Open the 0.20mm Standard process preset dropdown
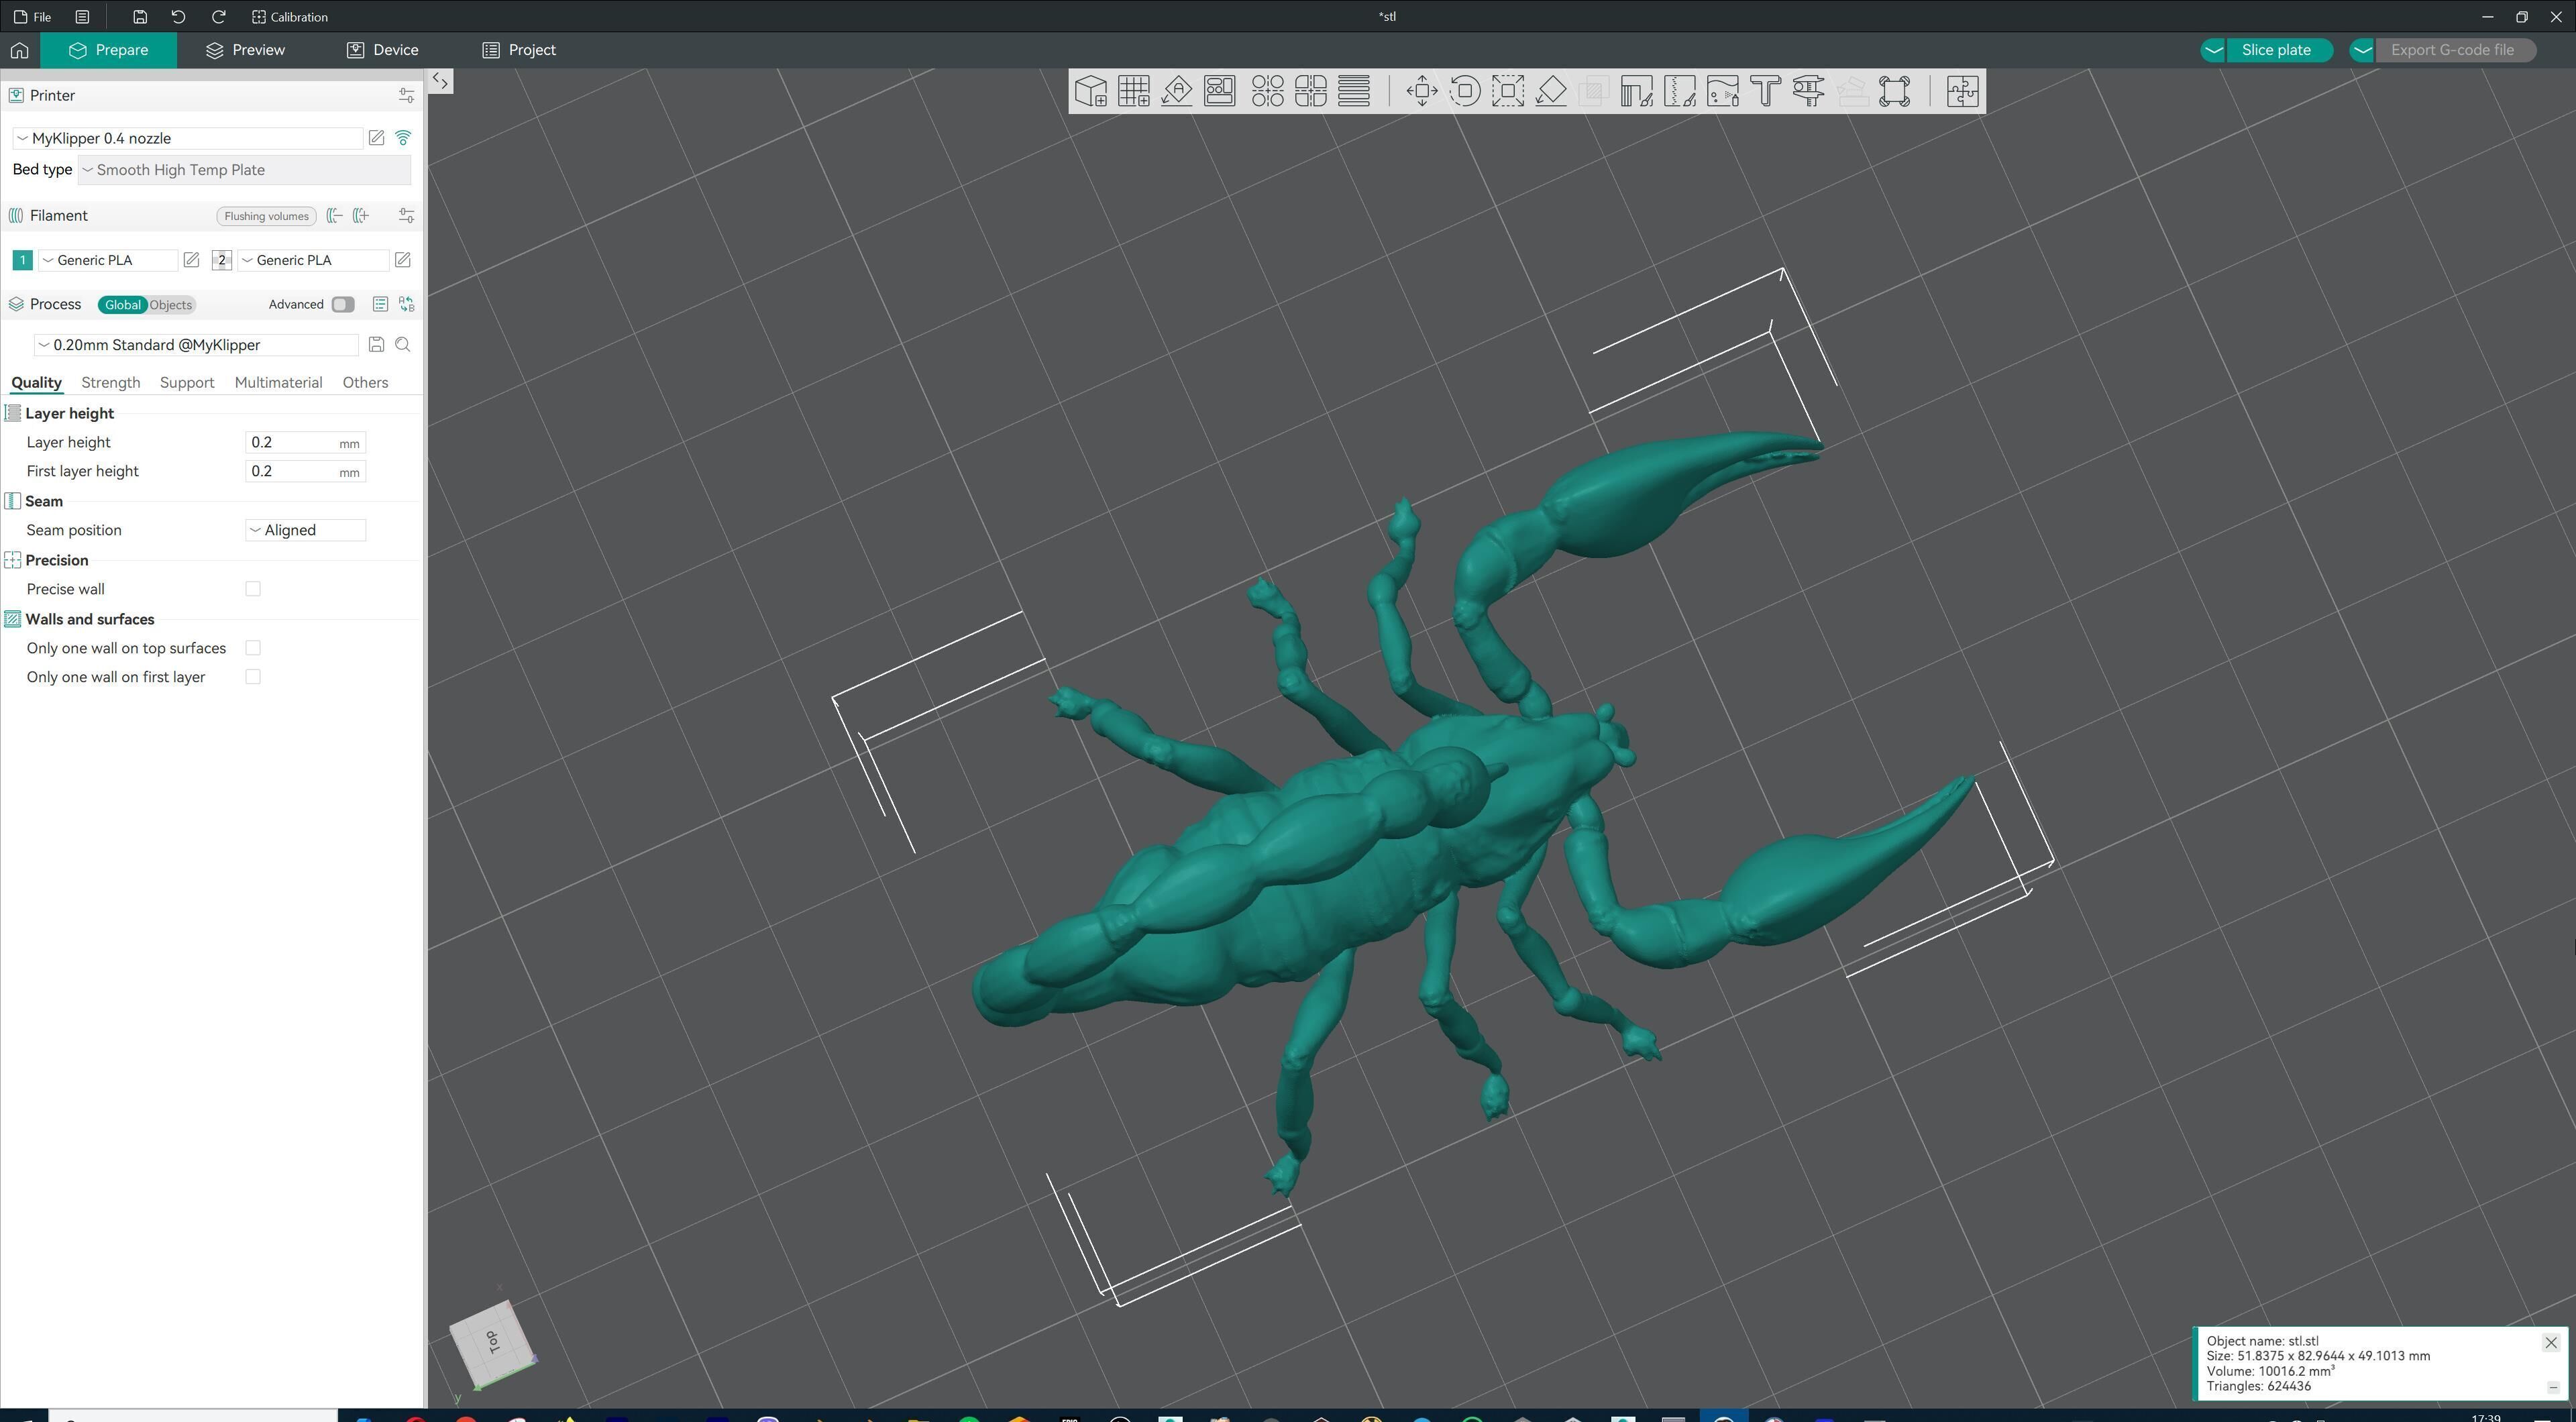Screen dimensions: 2576x1422 (196, 345)
